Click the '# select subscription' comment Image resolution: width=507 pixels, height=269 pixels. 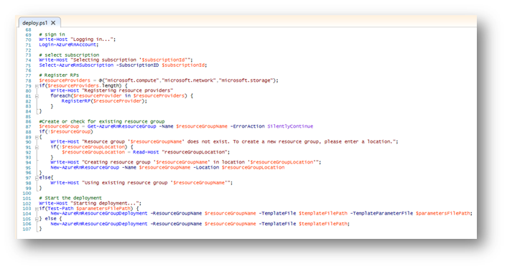point(69,55)
